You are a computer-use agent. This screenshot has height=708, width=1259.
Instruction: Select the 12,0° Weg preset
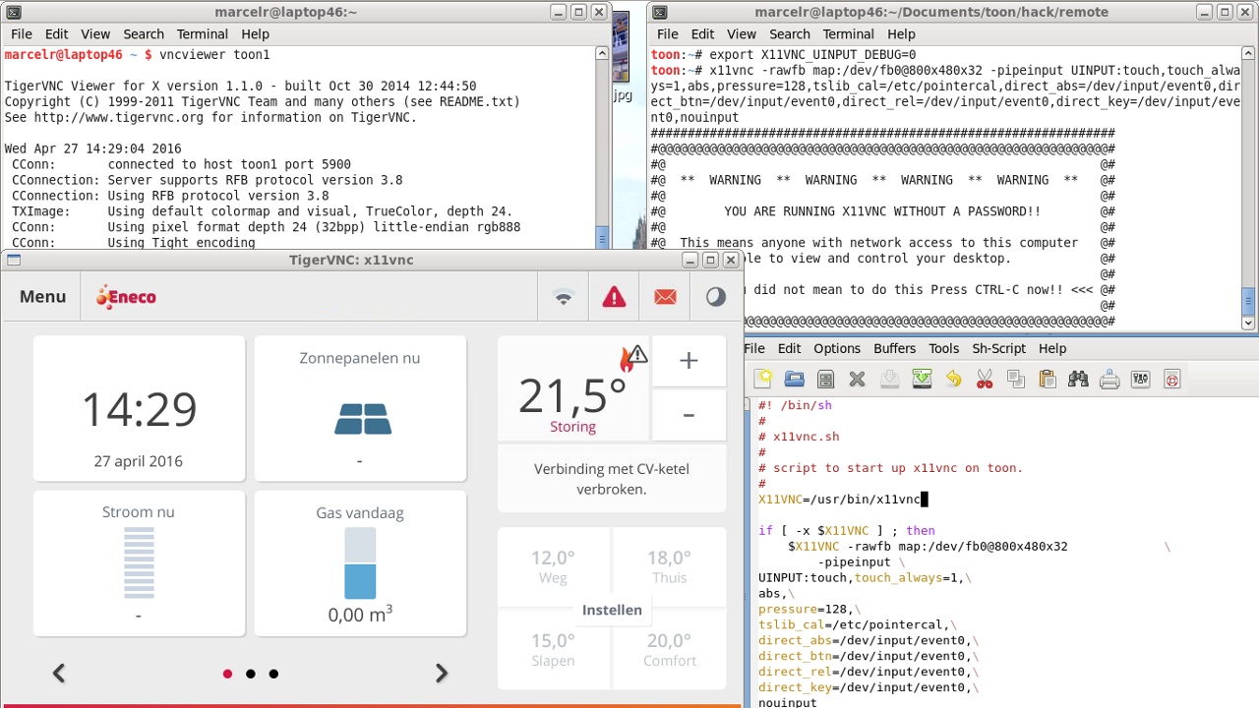[553, 567]
